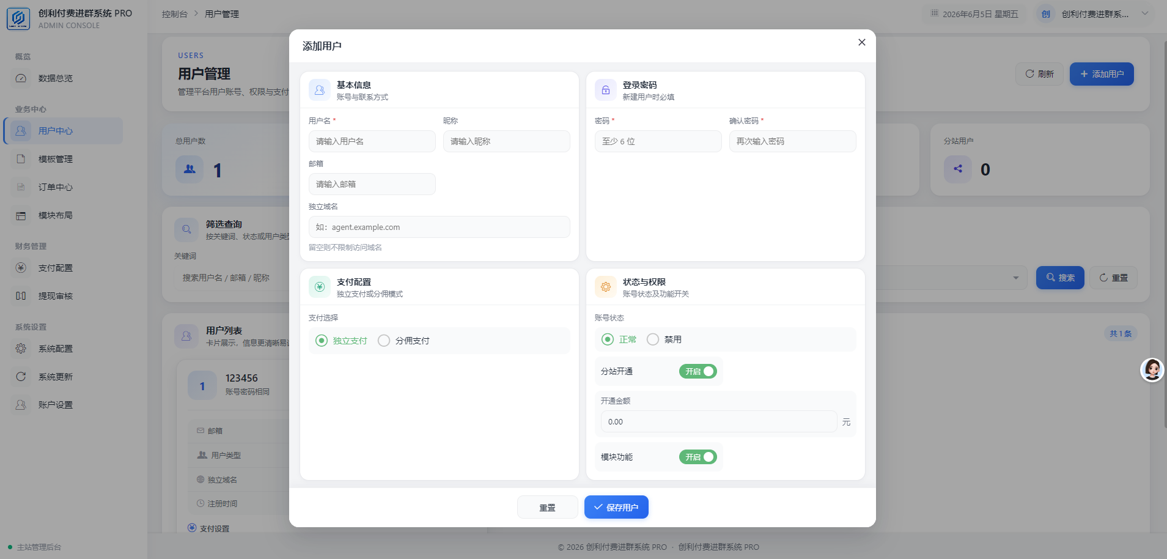Click the 重置 button in dialog footer
Viewport: 1167px width, 559px height.
pyautogui.click(x=547, y=507)
